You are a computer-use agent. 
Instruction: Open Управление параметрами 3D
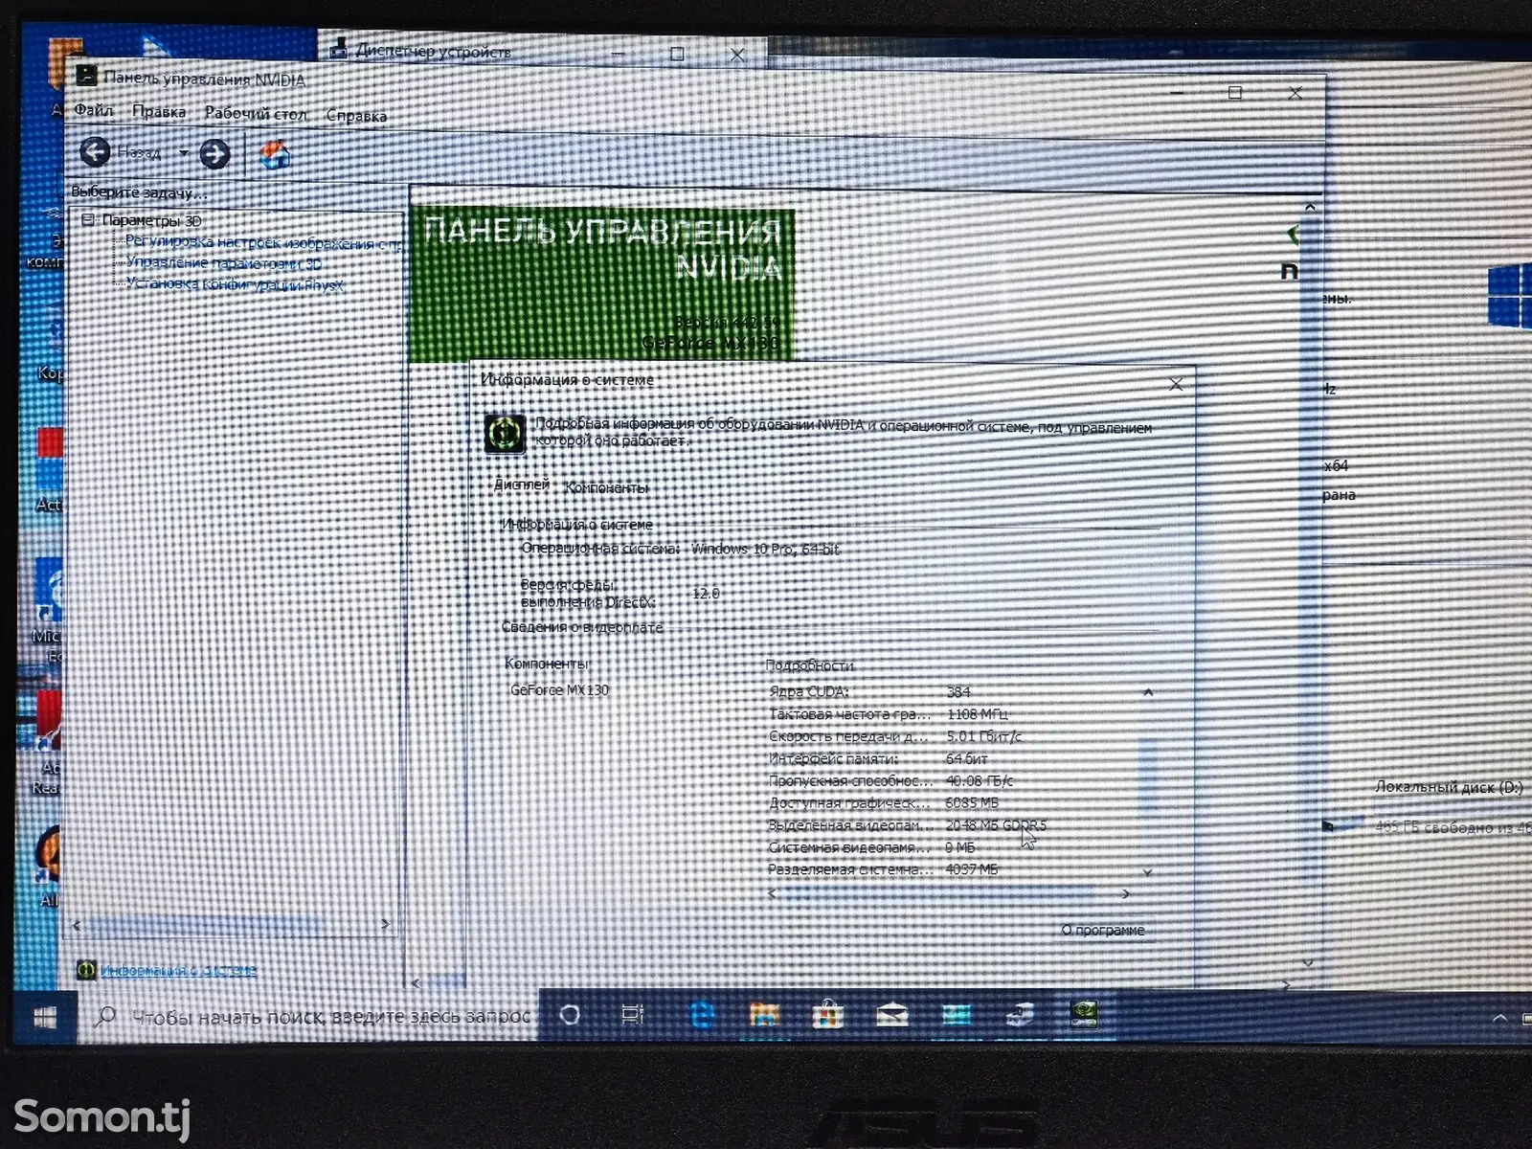coord(223,263)
